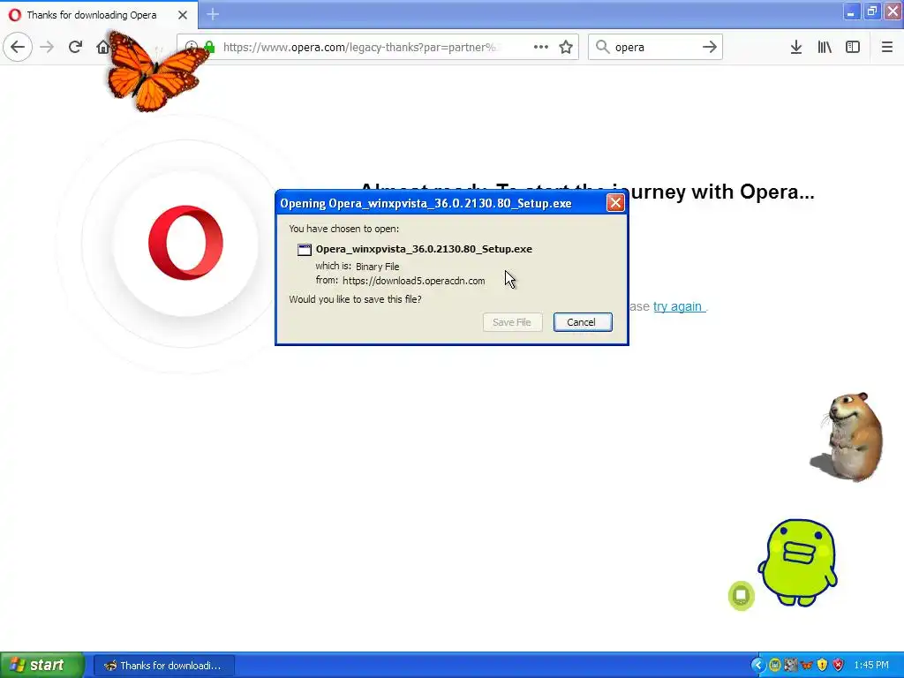The image size is (904, 678).
Task: Submit the search with the arrow button
Action: click(710, 47)
